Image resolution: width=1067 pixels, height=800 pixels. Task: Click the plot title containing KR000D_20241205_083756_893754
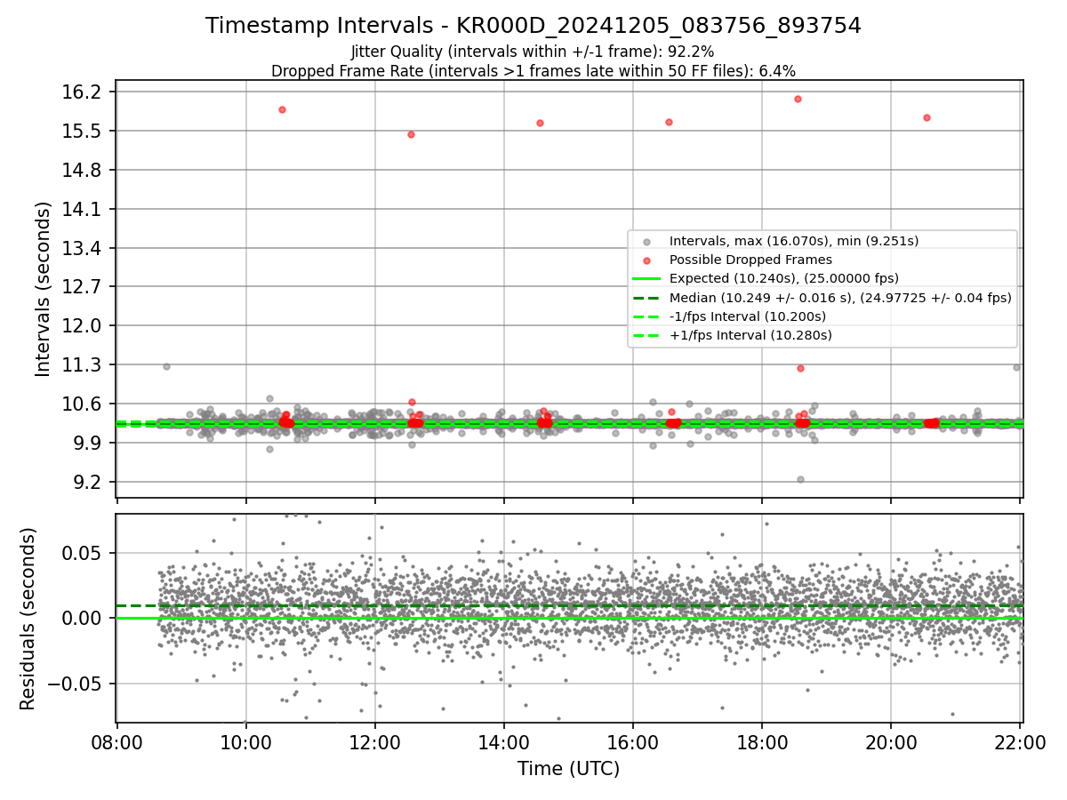pyautogui.click(x=533, y=26)
